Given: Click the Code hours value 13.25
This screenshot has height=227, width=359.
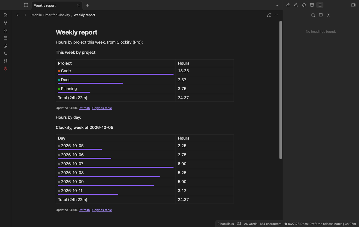Looking at the screenshot, I should pyautogui.click(x=183, y=71).
